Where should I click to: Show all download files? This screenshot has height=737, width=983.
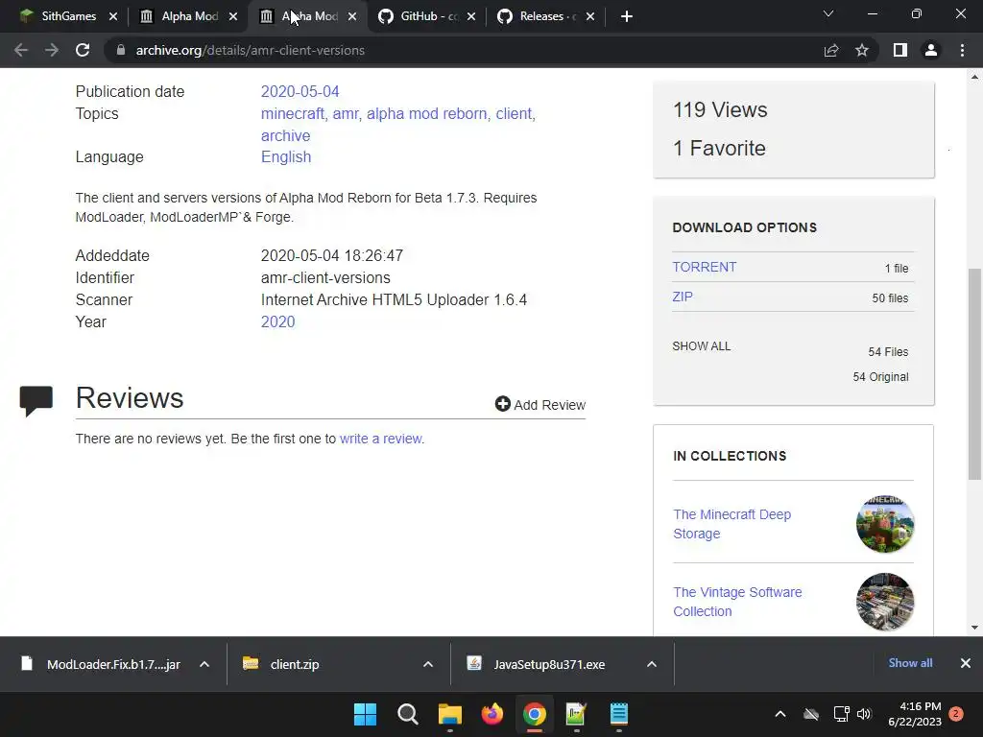point(701,345)
